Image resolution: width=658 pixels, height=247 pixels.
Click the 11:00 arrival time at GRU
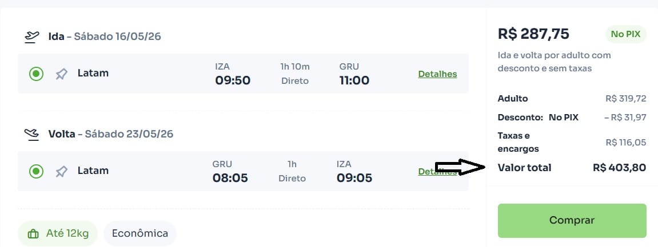[x=354, y=80]
